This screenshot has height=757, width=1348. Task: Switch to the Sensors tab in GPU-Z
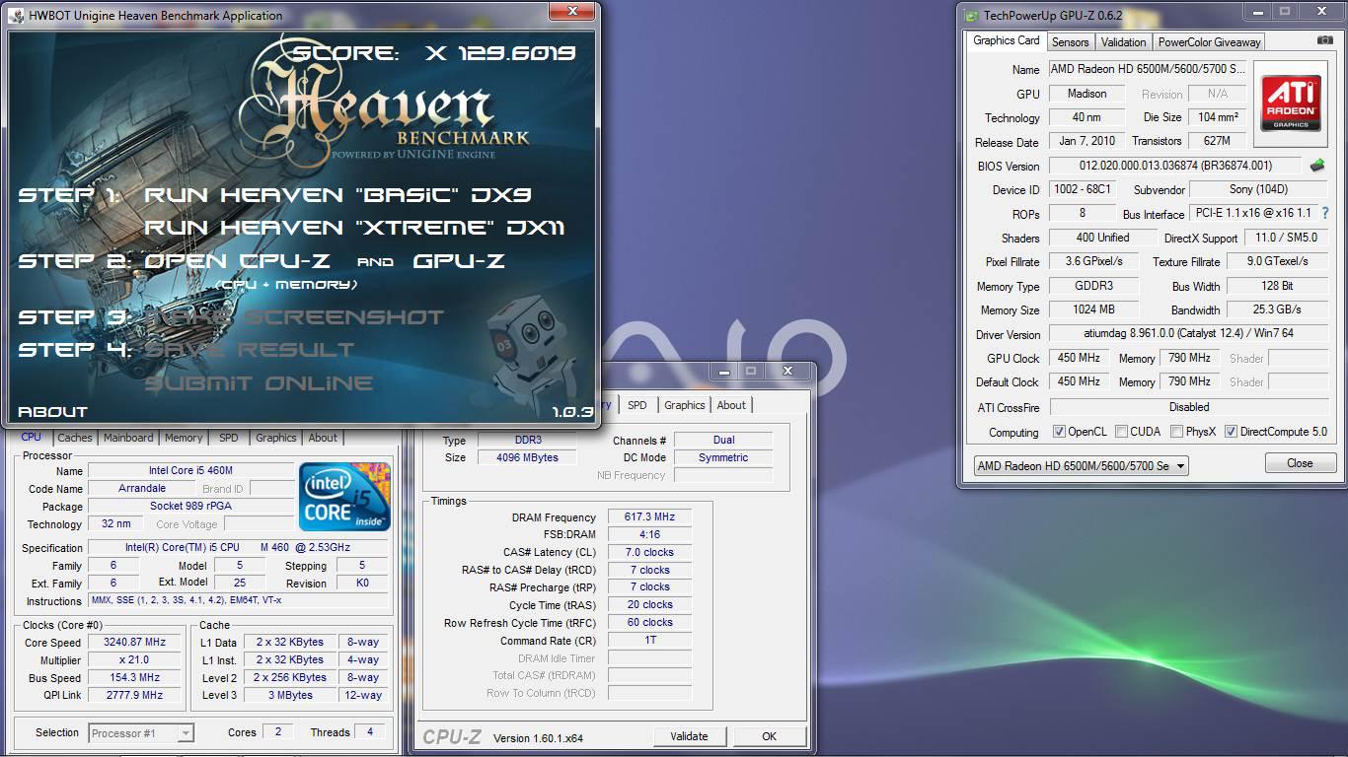(1070, 42)
